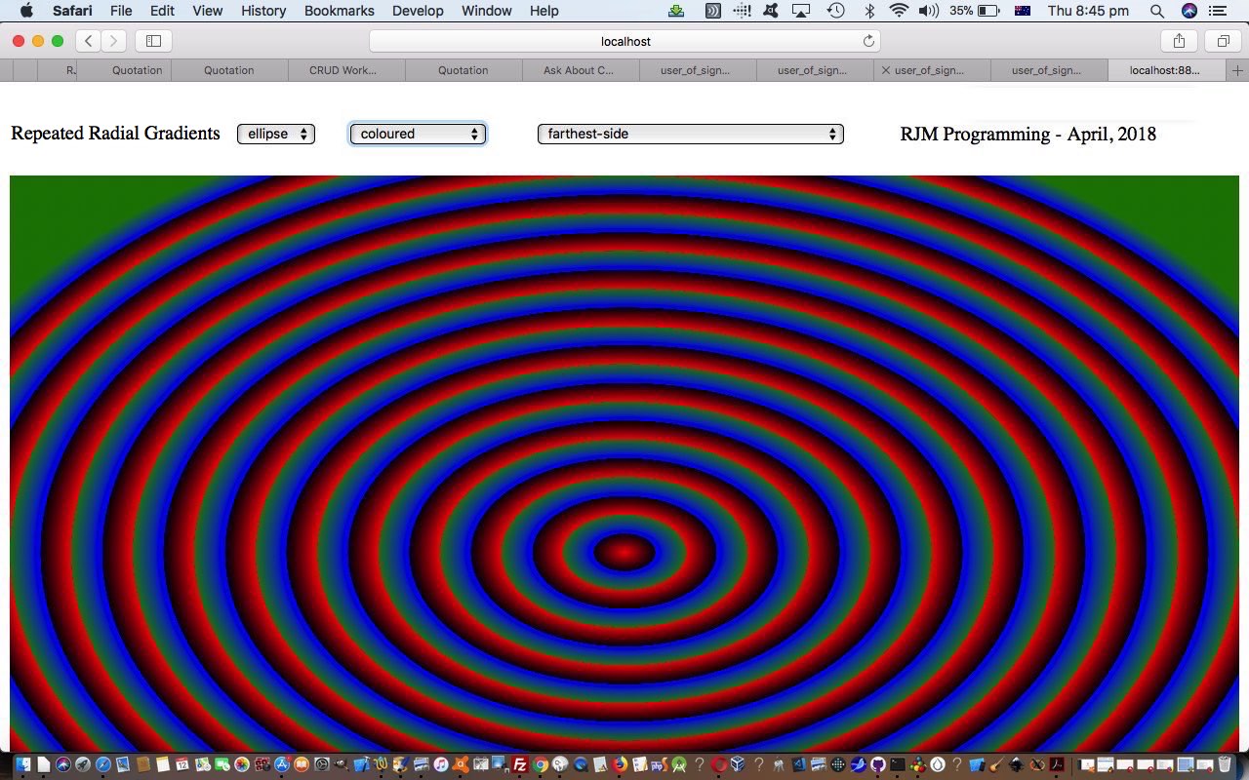The width and height of the screenshot is (1249, 780).
Task: Click the Wi-Fi status icon
Action: [x=899, y=11]
